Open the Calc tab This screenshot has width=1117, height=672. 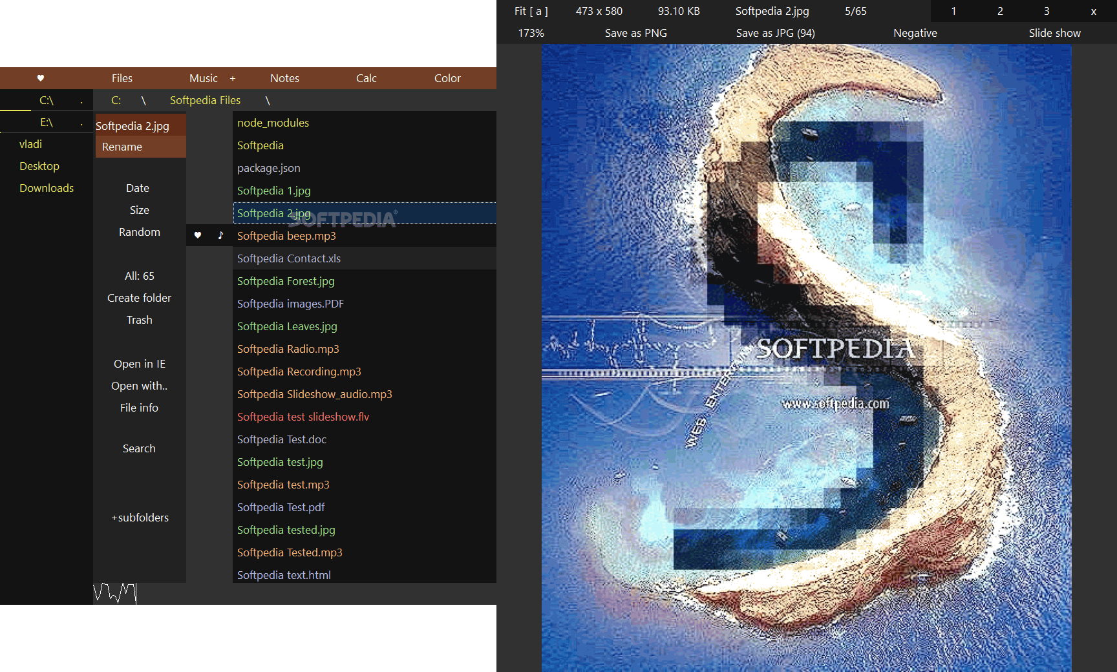(367, 78)
